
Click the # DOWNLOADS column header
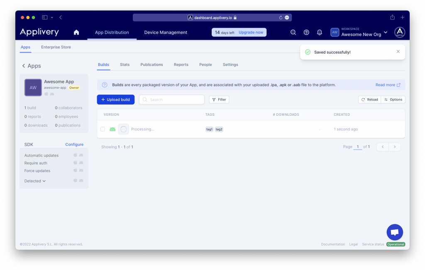tap(286, 114)
